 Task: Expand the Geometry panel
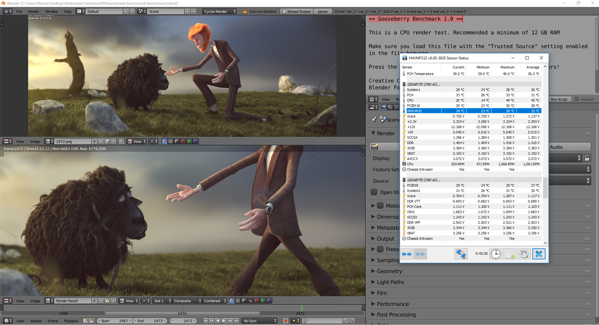(x=373, y=271)
